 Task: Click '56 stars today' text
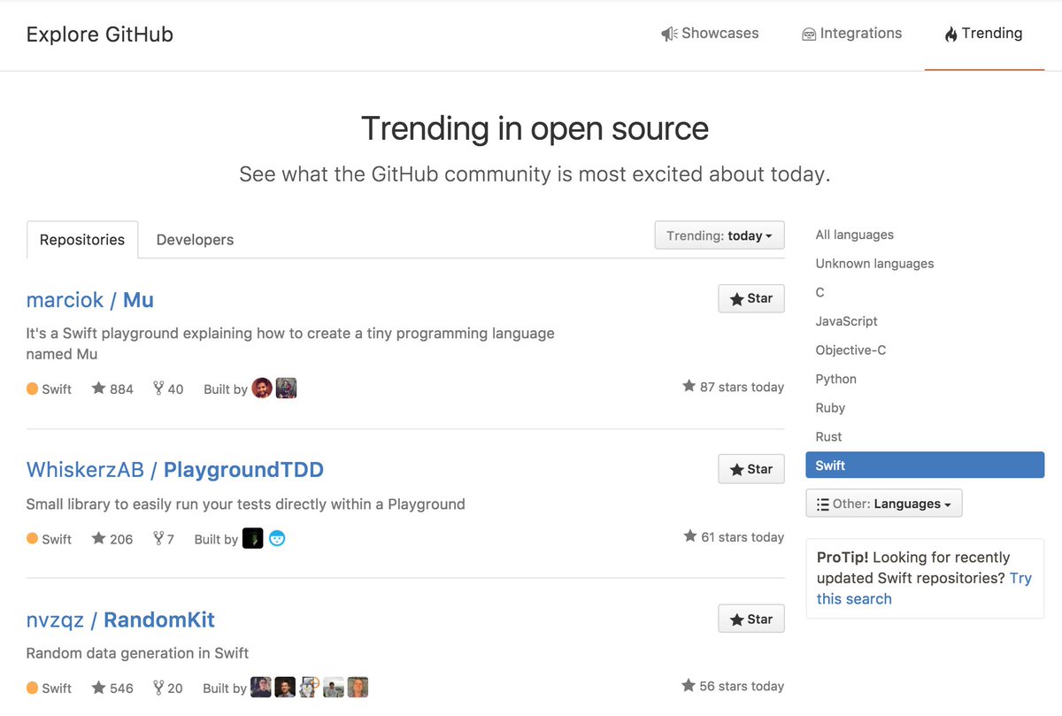(734, 686)
